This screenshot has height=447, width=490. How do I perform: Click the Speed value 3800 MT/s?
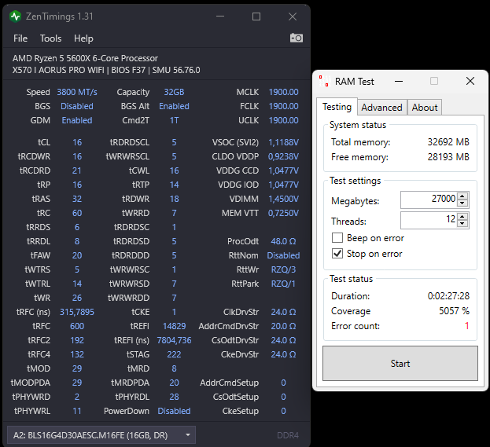click(77, 92)
